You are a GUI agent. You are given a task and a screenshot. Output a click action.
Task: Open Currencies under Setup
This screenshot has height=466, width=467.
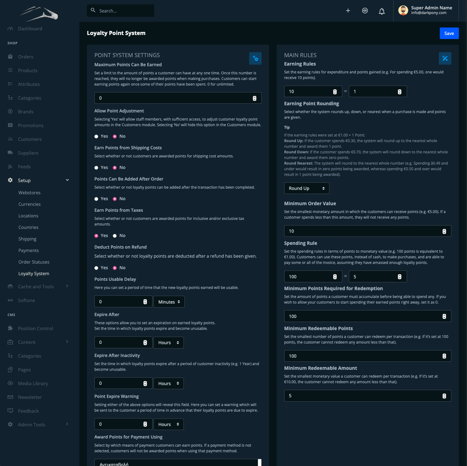[29, 204]
